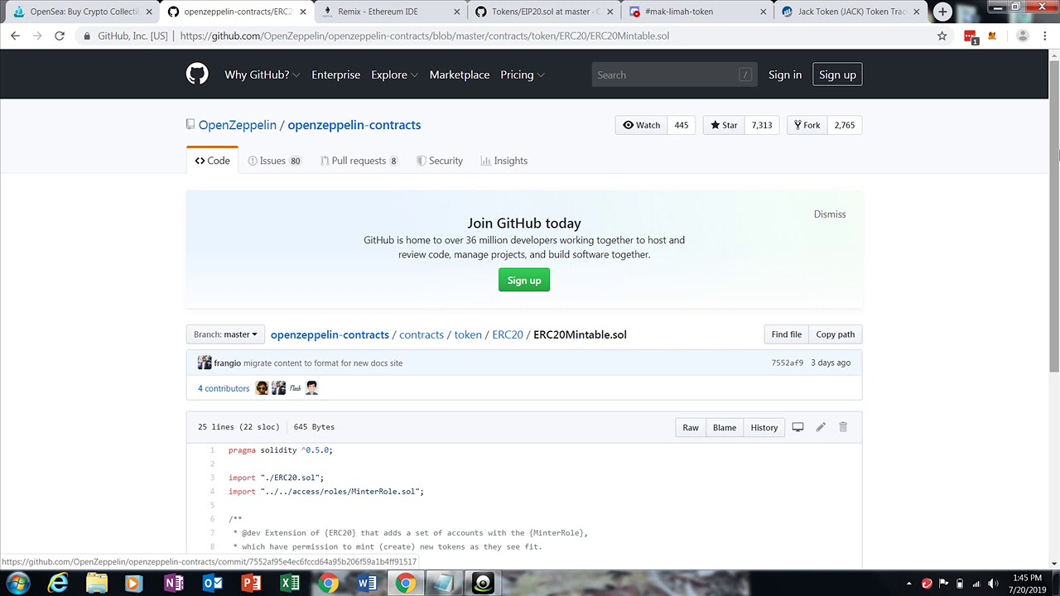Fork the repository
Viewport: 1060px width, 596px height.
807,125
